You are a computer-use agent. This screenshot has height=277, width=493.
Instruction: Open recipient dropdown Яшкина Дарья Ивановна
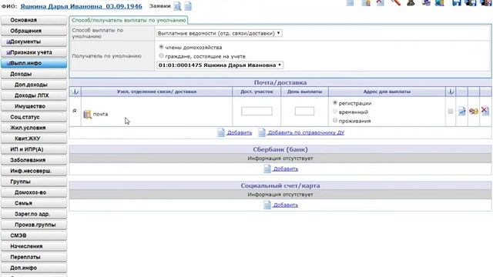[220, 65]
